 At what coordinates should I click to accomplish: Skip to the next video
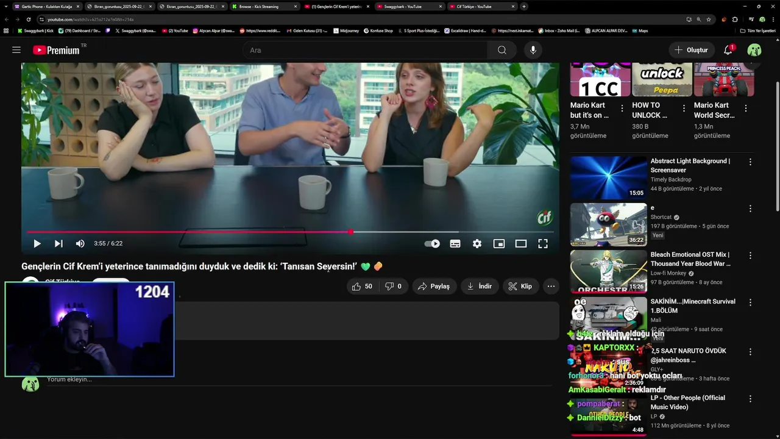point(58,243)
